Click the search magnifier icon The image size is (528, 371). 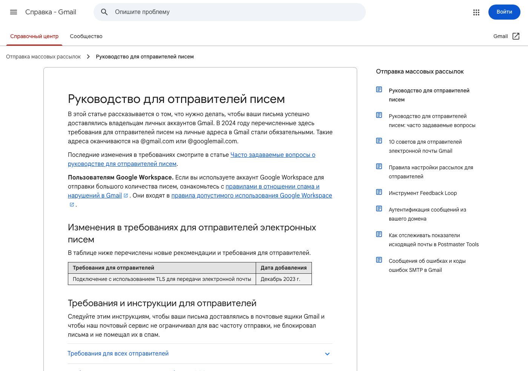tap(104, 12)
